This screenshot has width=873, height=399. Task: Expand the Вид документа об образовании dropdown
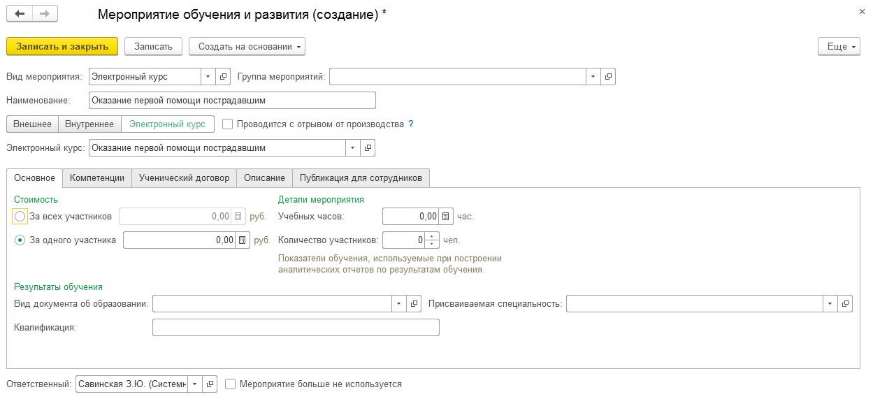pos(398,304)
